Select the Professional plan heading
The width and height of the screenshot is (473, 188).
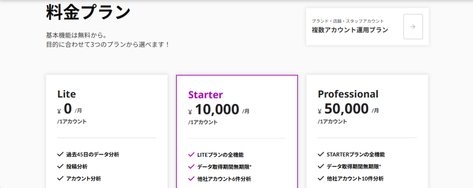coord(348,94)
